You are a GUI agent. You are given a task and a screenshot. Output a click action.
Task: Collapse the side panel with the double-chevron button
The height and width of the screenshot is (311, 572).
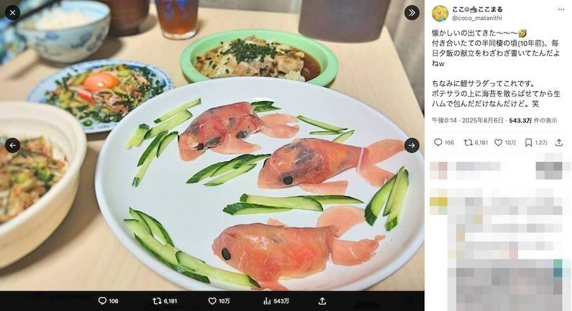tap(412, 13)
